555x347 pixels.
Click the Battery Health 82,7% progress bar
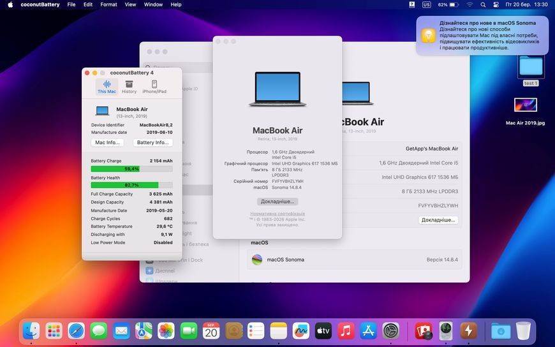[131, 185]
